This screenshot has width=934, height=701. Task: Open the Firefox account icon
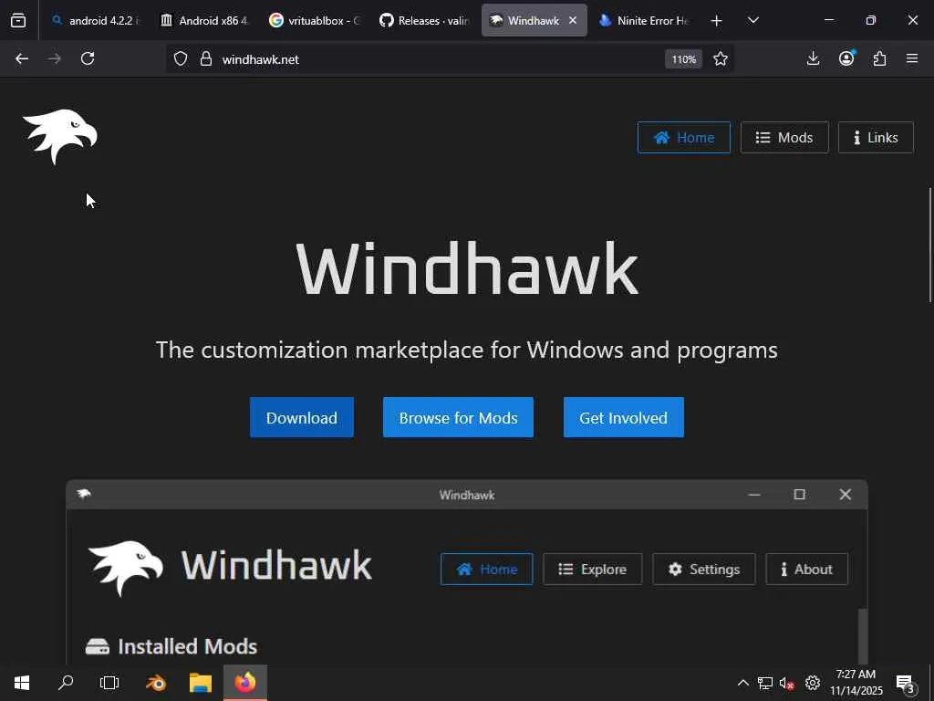point(846,58)
